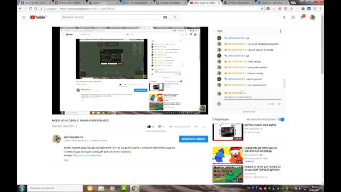Open the New Year toys video thumbnail
The image size is (341, 192).
point(228,155)
